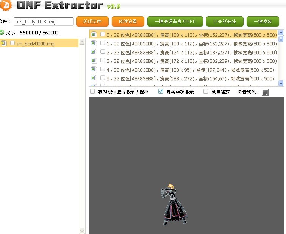Select frame row 4 text 宽高(138 x 95)
286x234 pixels.
[176, 70]
